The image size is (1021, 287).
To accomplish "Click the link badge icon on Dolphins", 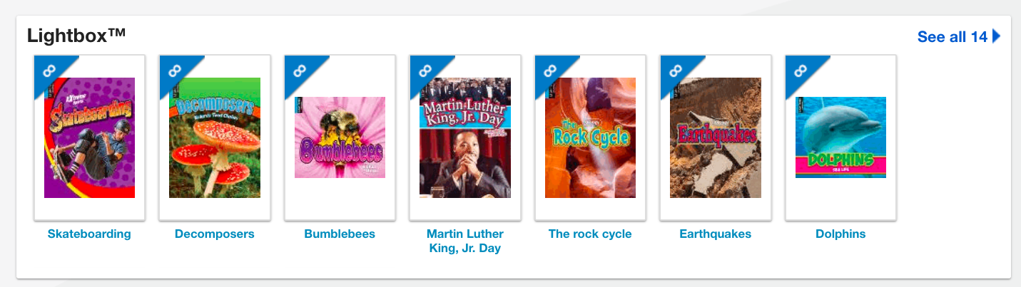I will tap(801, 70).
